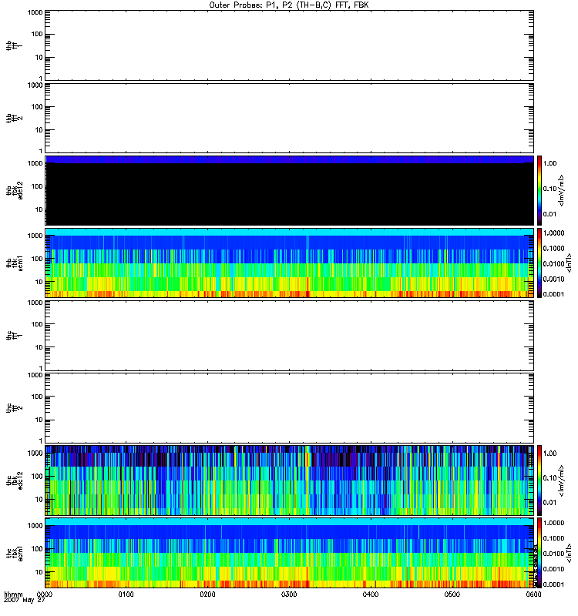
Task: Click the 'thc fff 2' panel axis label
Action: click(14, 408)
